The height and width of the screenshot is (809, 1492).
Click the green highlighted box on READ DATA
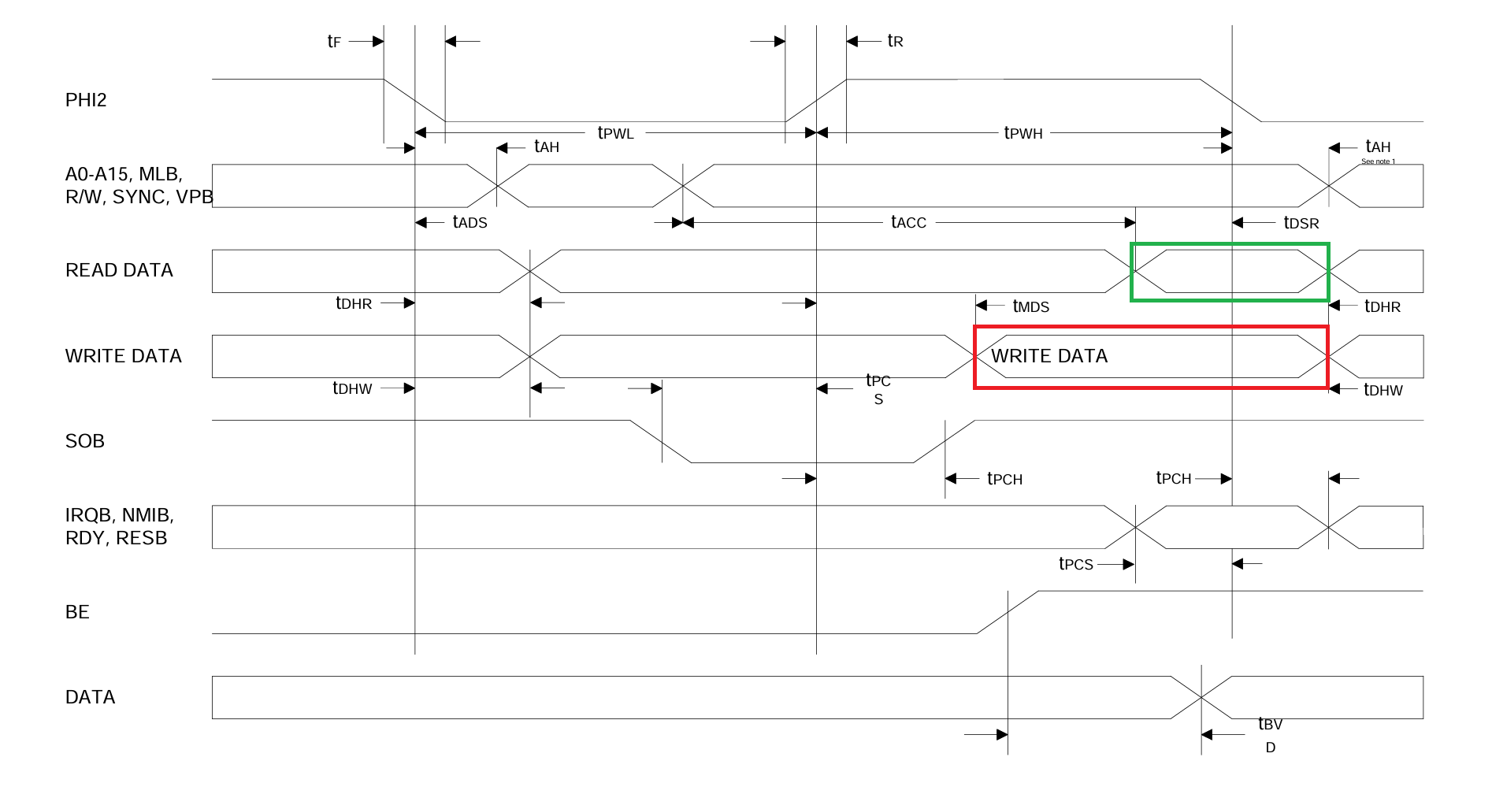1230,272
